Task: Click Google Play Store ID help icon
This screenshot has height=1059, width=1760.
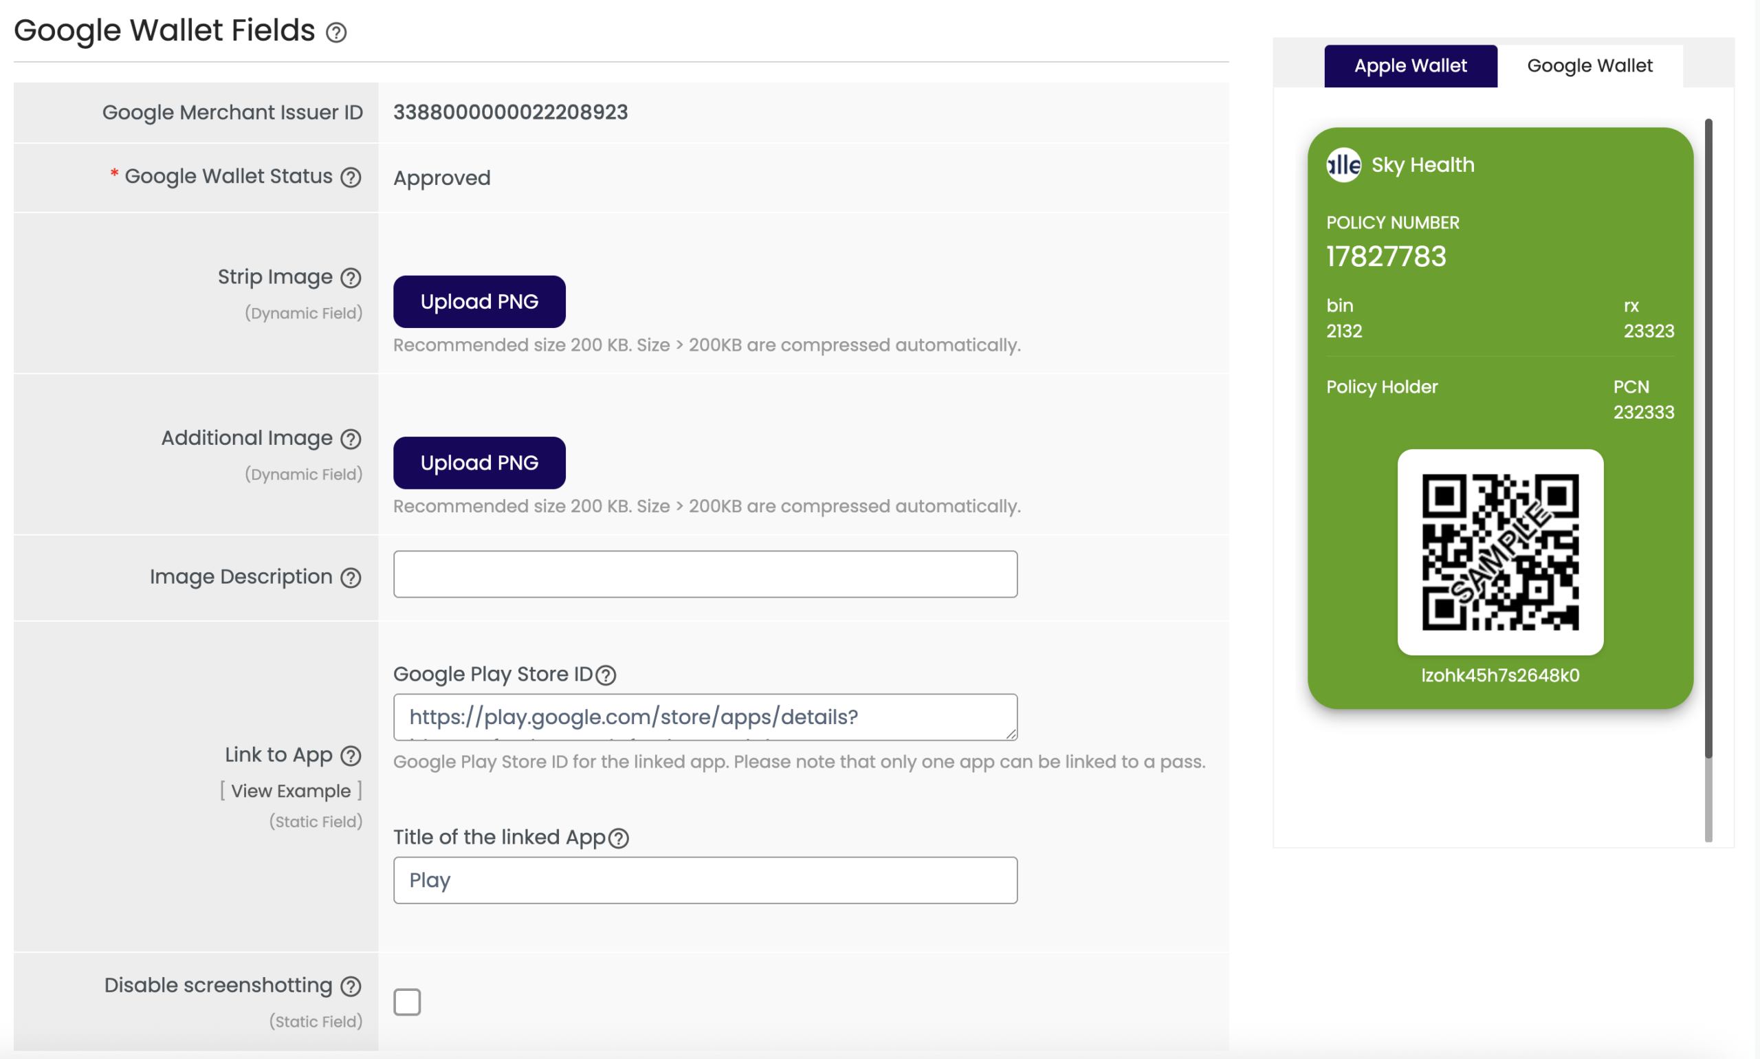Action: tap(606, 675)
